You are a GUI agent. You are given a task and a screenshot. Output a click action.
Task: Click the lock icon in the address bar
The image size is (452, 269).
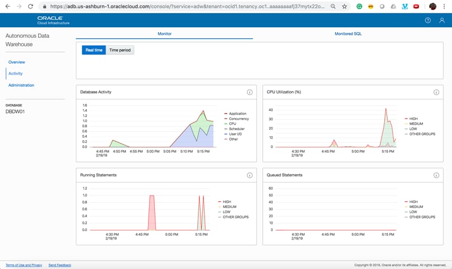tap(45, 6)
